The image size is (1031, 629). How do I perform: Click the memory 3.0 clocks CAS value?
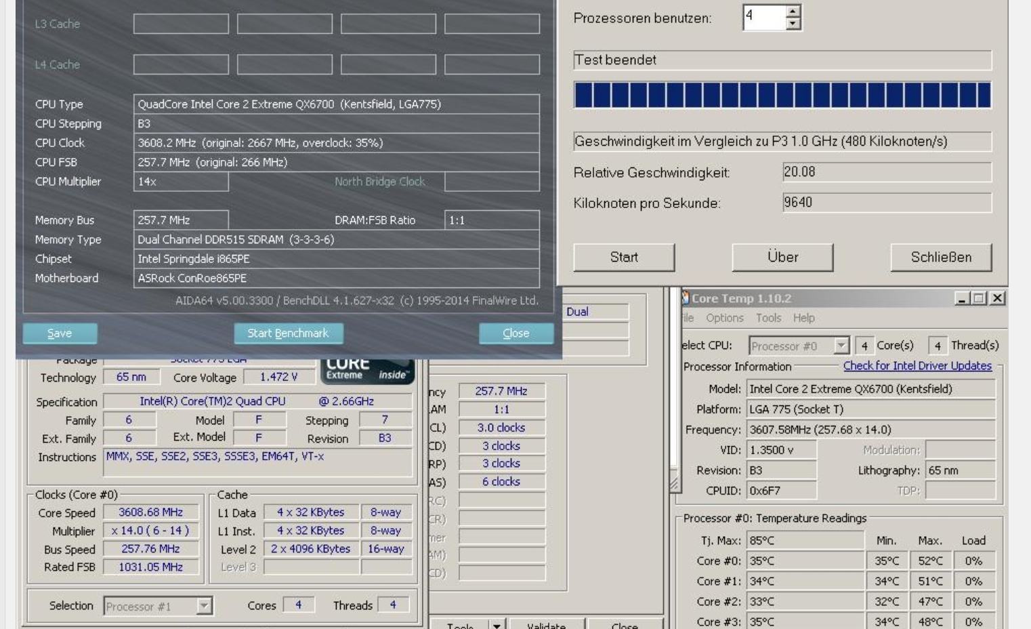(501, 428)
